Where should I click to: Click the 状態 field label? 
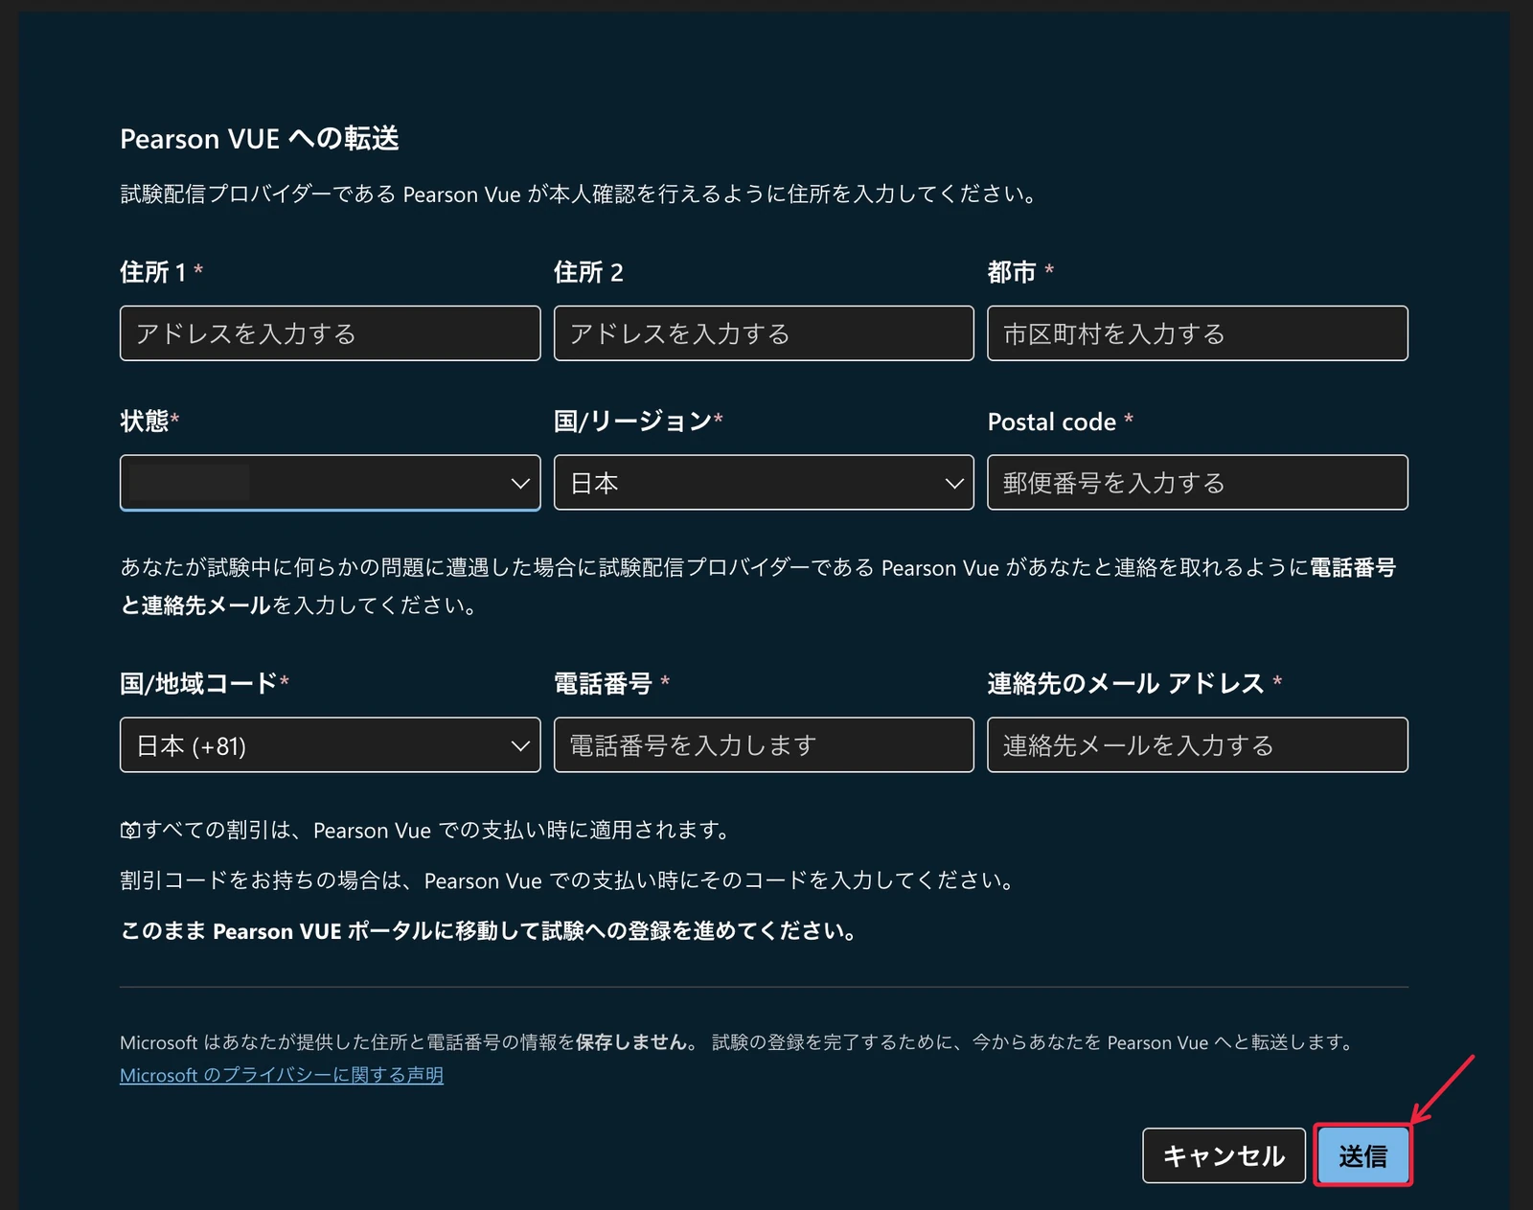144,422
